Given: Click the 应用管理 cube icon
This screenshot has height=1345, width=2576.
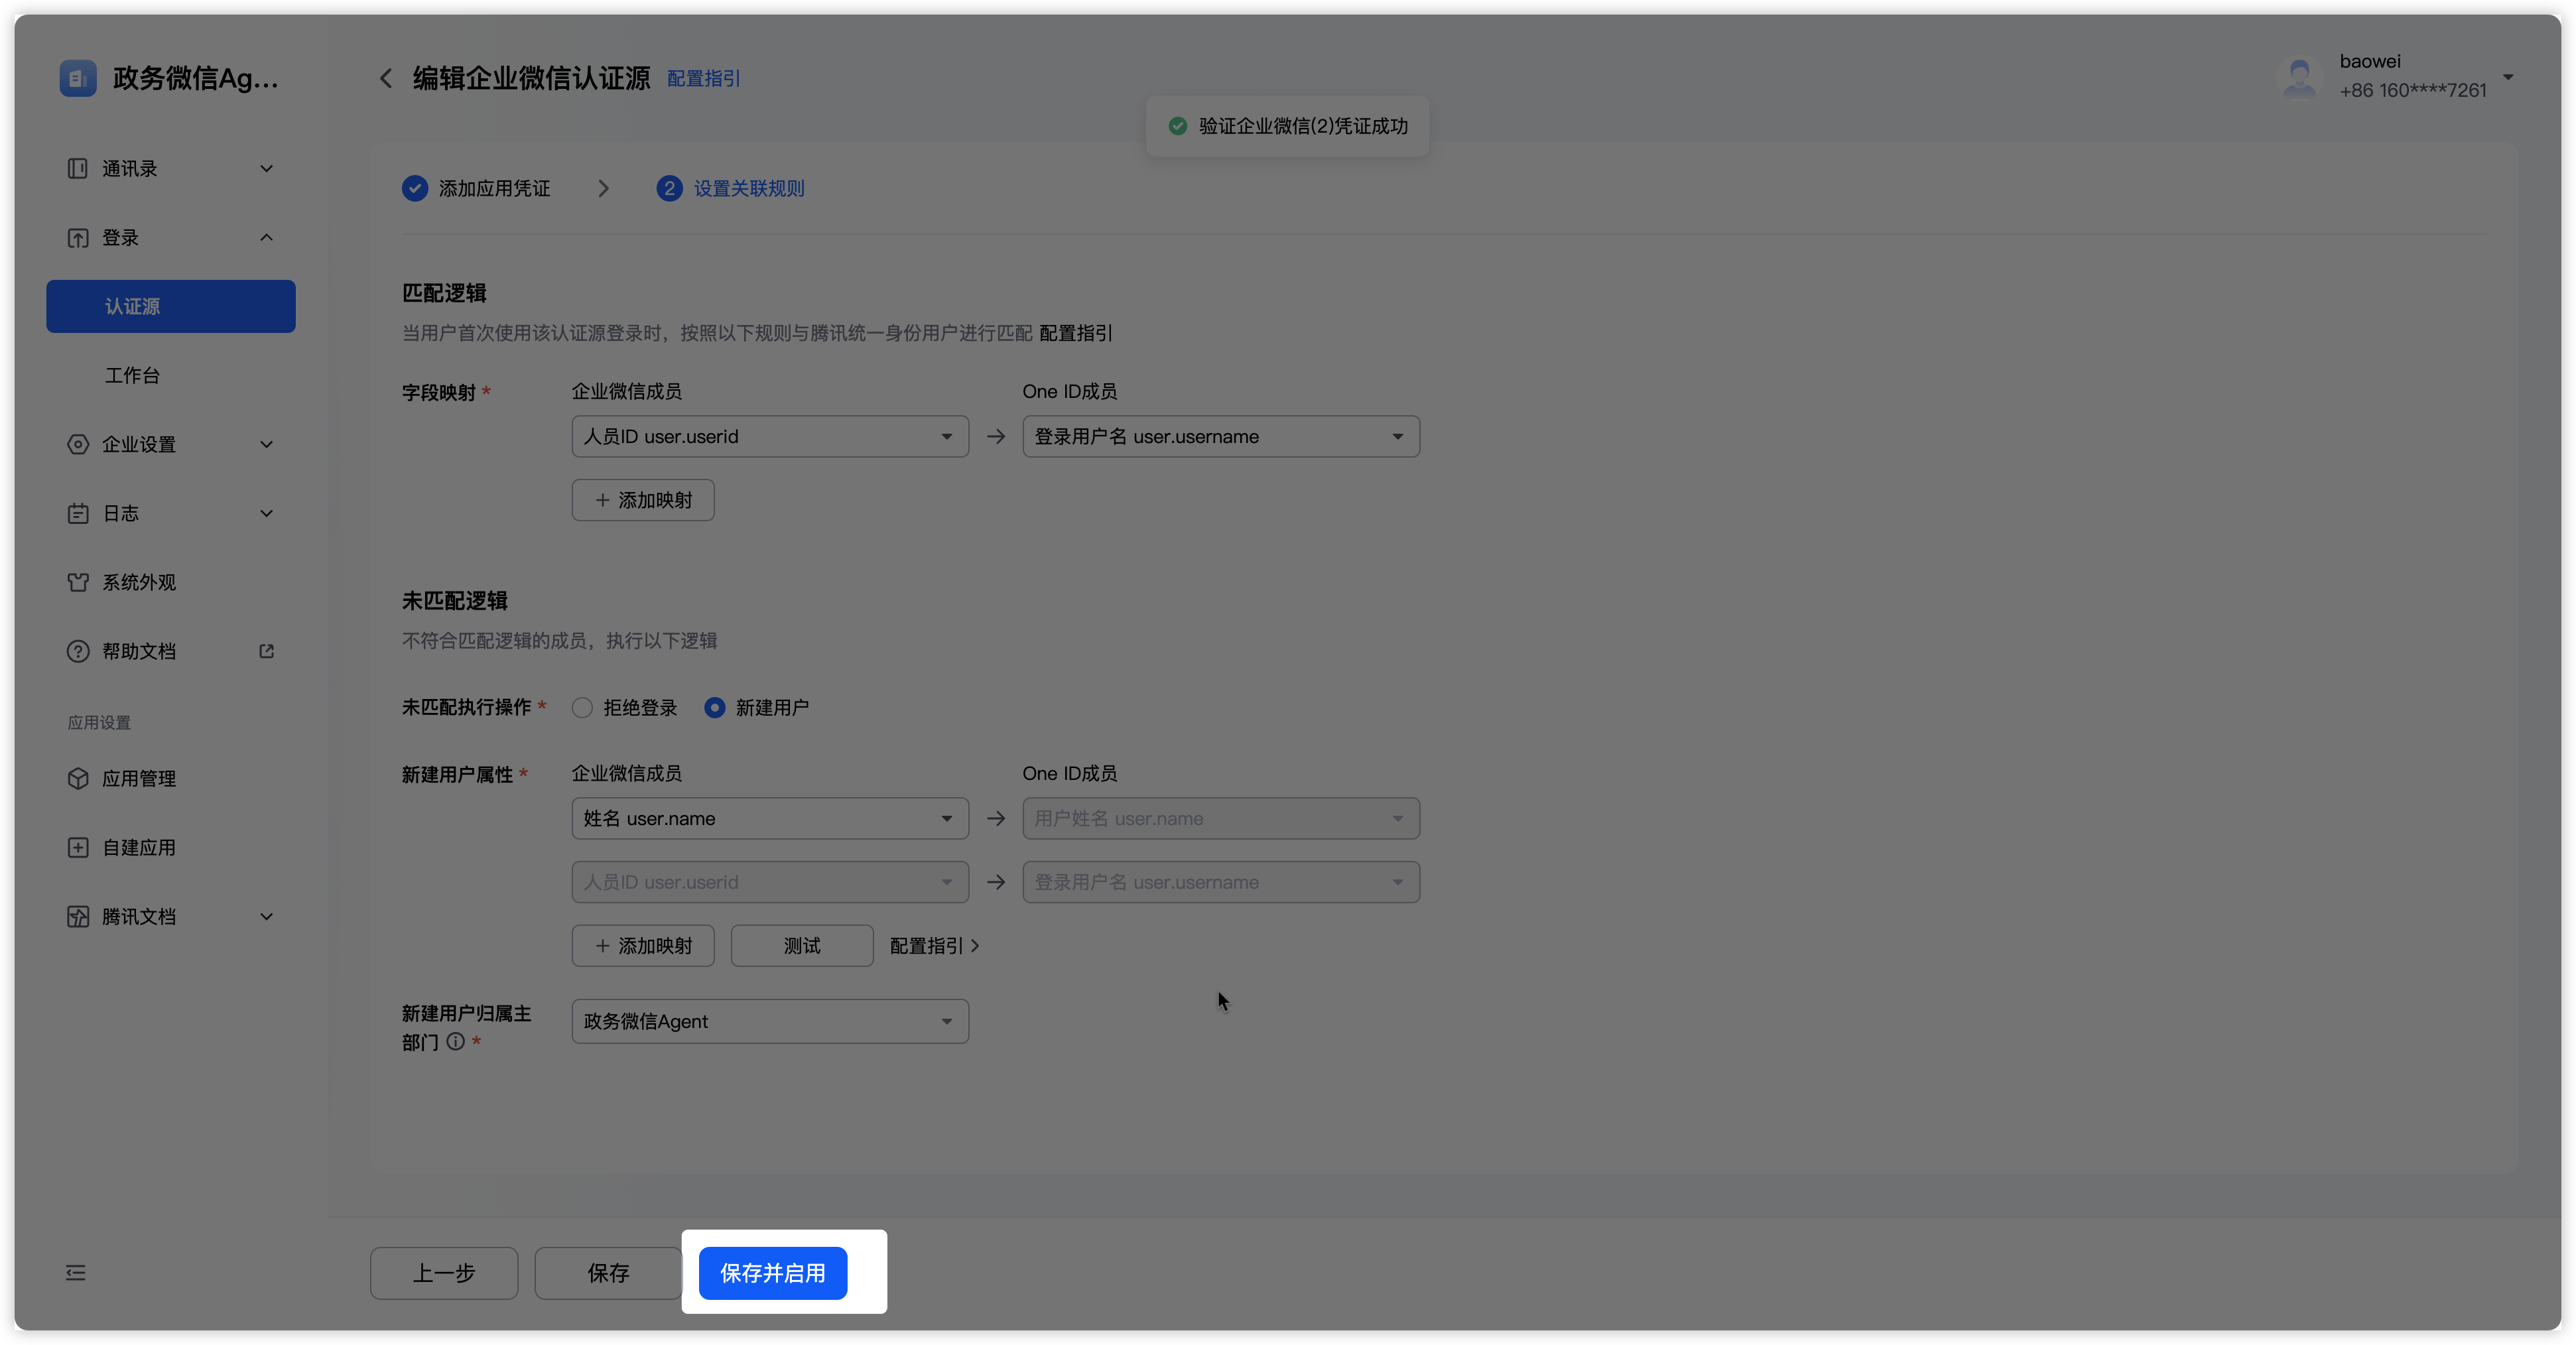Looking at the screenshot, I should click(78, 778).
